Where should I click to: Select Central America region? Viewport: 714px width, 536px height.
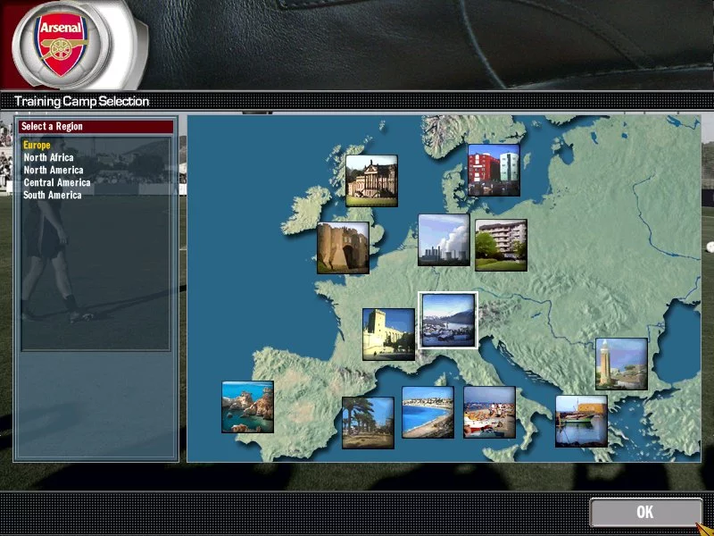click(57, 182)
